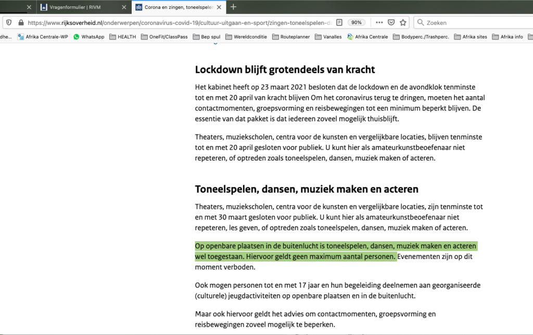533x335 pixels.
Task: Click heading Toneelspelen, dansen, muziek maken en acteren
Action: (307, 189)
